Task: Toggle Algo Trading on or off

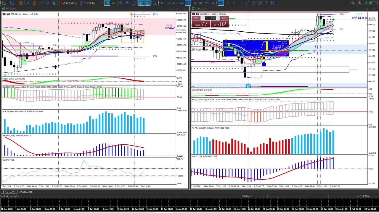Action: pos(68,3)
